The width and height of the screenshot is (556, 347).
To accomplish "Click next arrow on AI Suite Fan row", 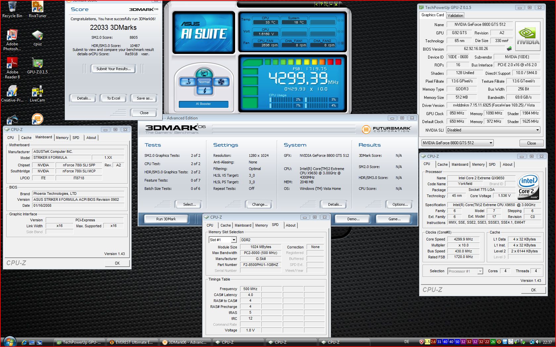I will pyautogui.click(x=342, y=43).
